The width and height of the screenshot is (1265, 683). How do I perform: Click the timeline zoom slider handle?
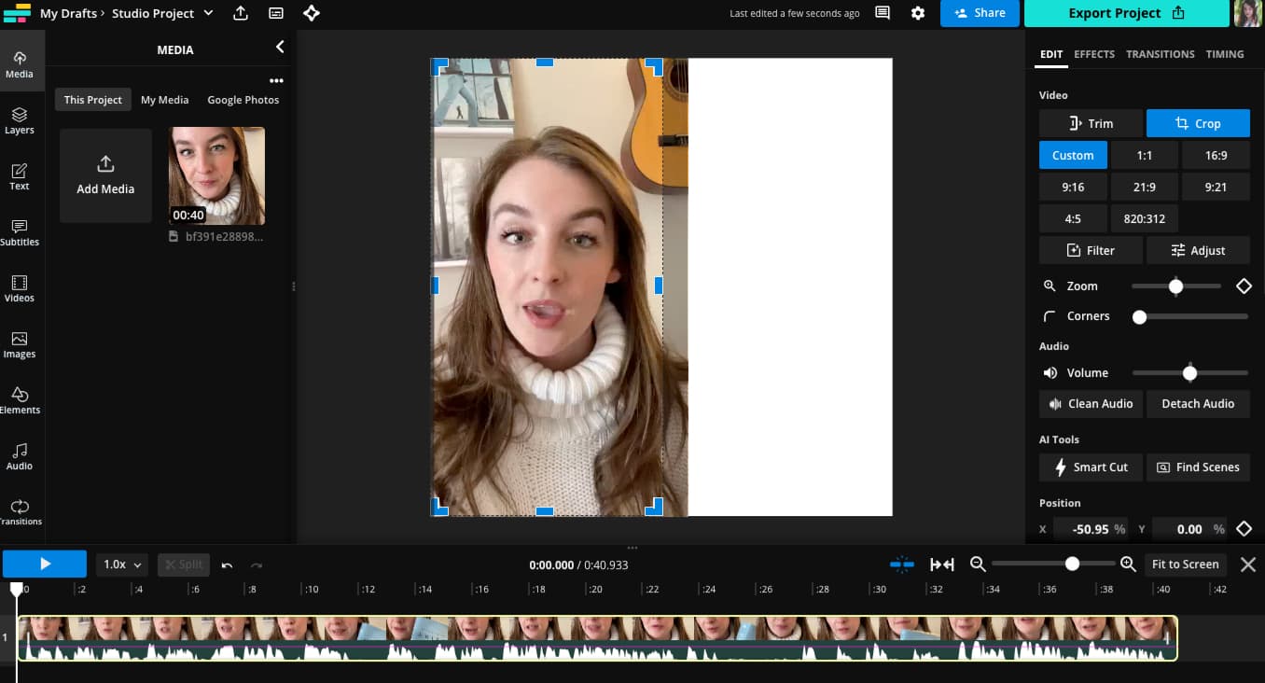point(1072,564)
